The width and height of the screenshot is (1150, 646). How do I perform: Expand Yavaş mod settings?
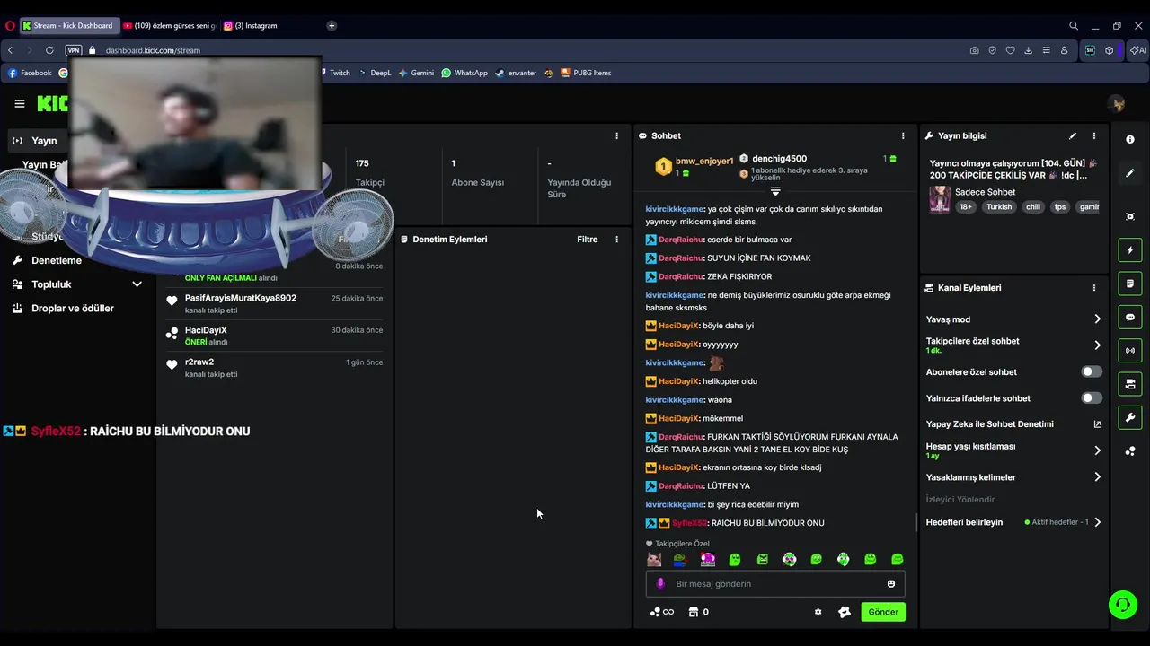pyautogui.click(x=1013, y=319)
